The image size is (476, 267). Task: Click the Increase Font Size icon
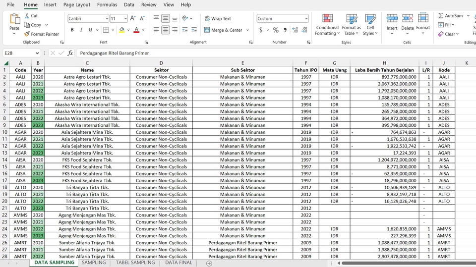133,18
